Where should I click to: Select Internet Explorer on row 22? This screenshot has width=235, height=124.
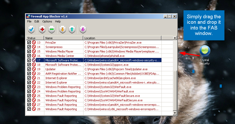(56, 82)
